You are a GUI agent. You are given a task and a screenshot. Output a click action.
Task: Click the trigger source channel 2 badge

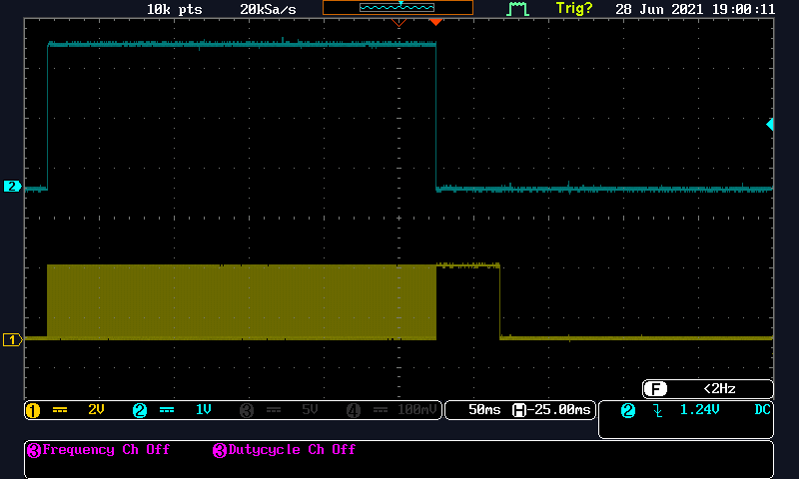628,410
